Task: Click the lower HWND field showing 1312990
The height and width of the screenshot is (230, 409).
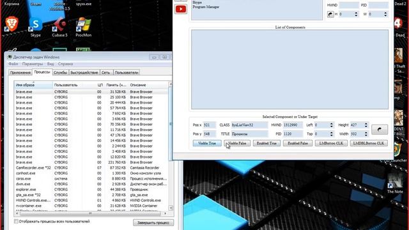Action: coord(293,125)
